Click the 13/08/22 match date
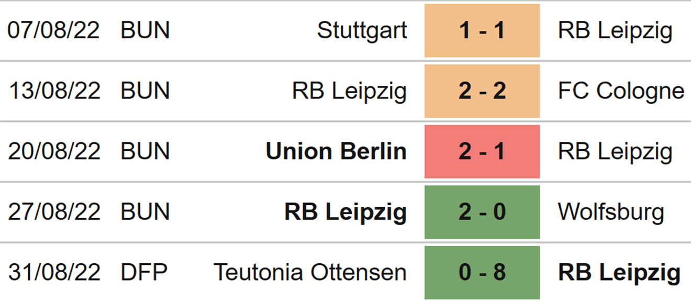The height and width of the screenshot is (302, 691). tap(54, 91)
